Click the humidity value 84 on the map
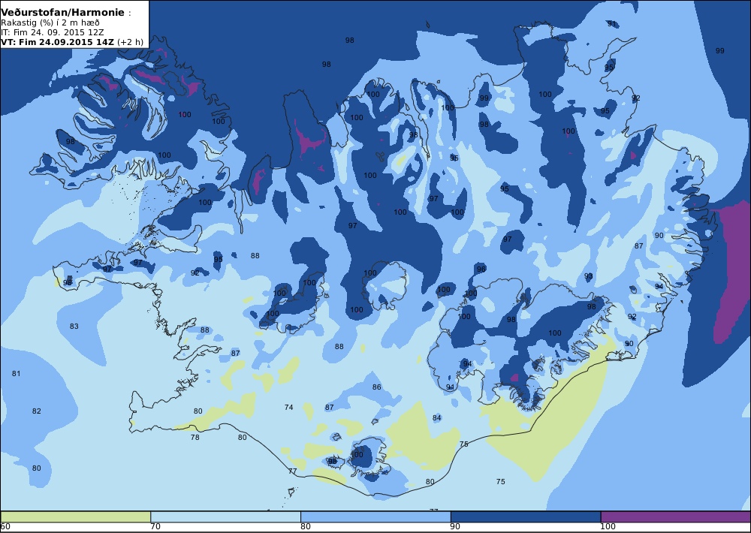The height and width of the screenshot is (533, 751). point(437,418)
